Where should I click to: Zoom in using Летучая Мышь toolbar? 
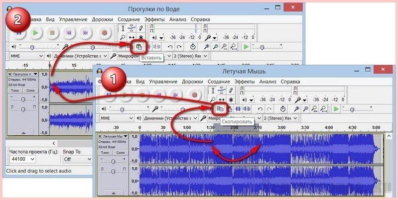tap(297, 109)
